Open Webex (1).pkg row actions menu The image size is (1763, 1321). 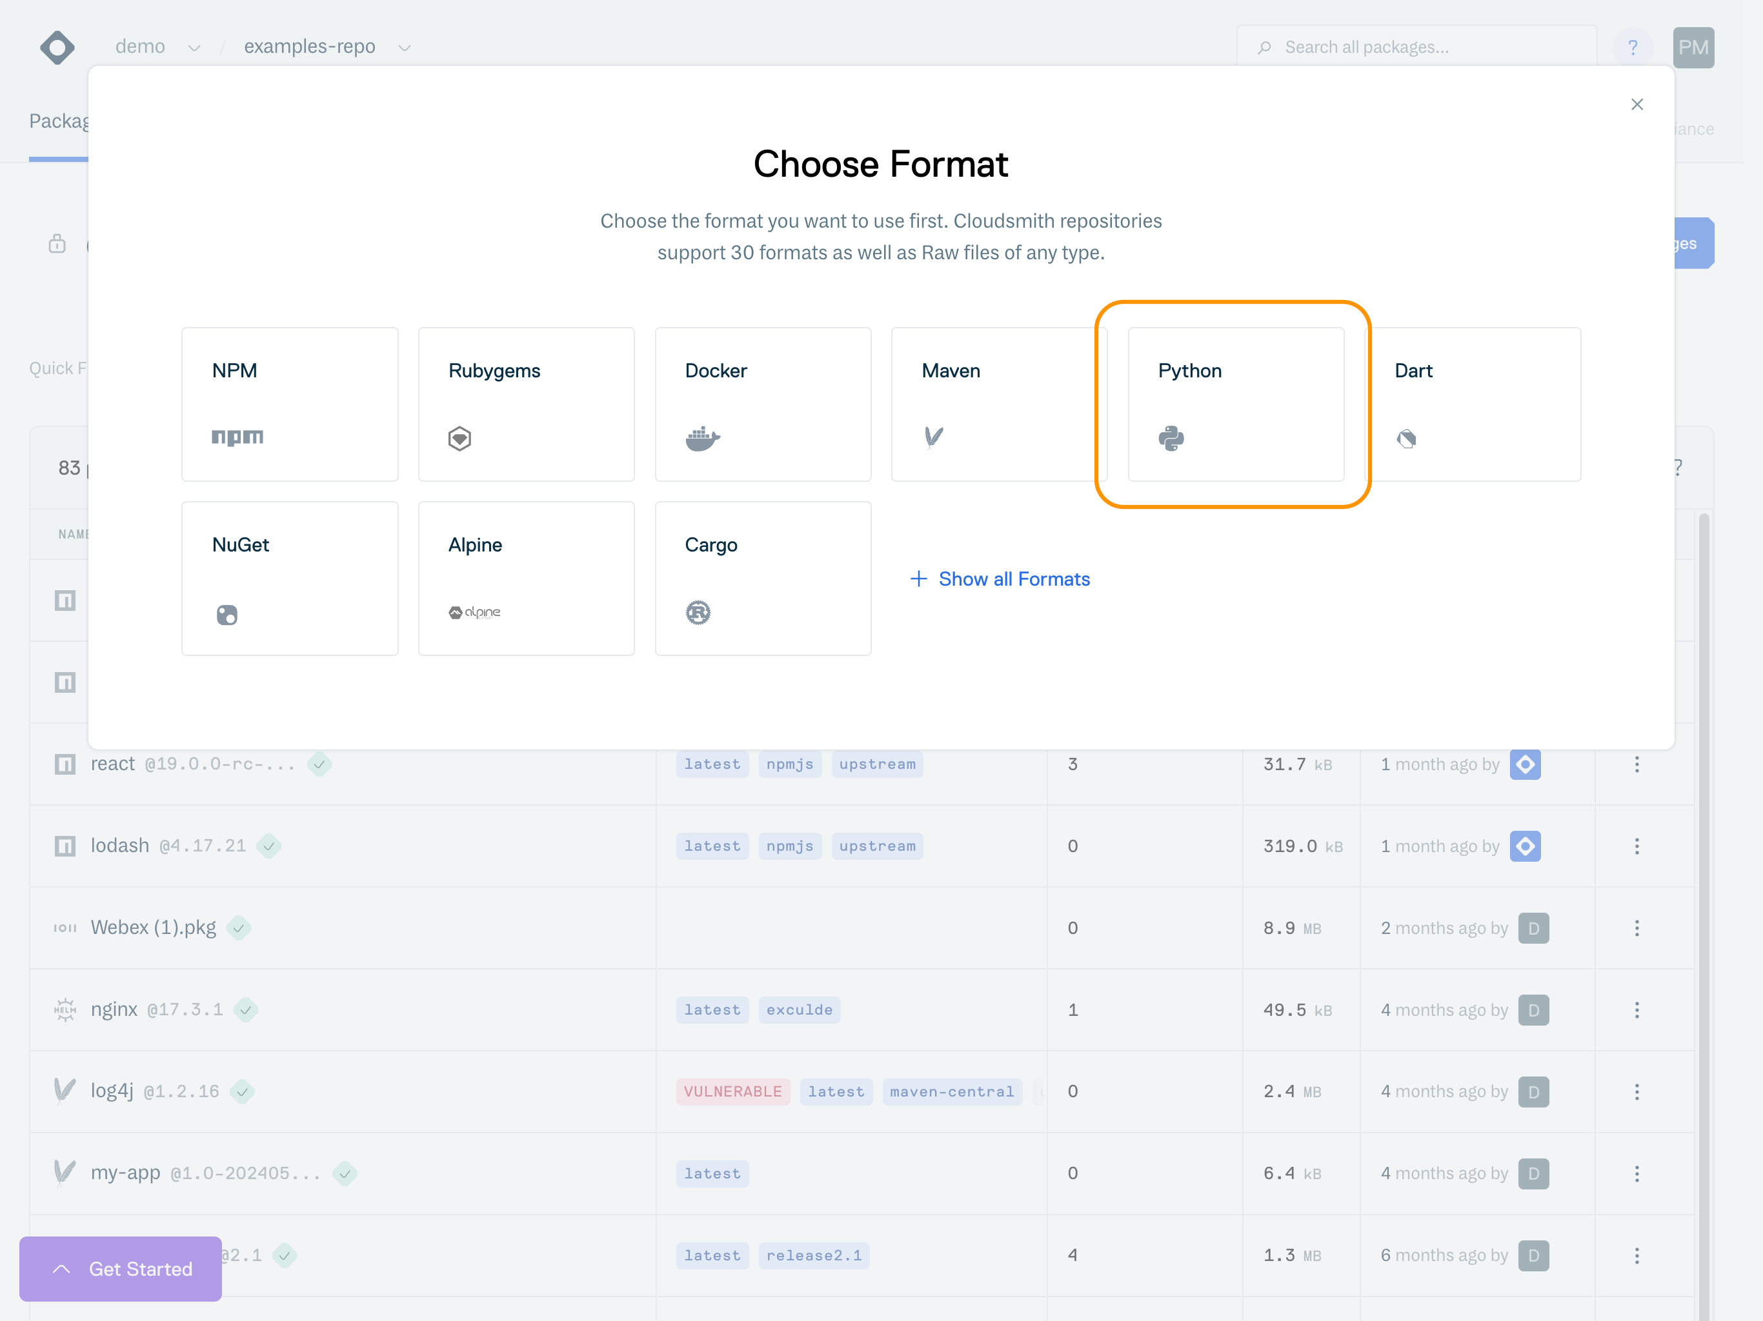(1637, 928)
